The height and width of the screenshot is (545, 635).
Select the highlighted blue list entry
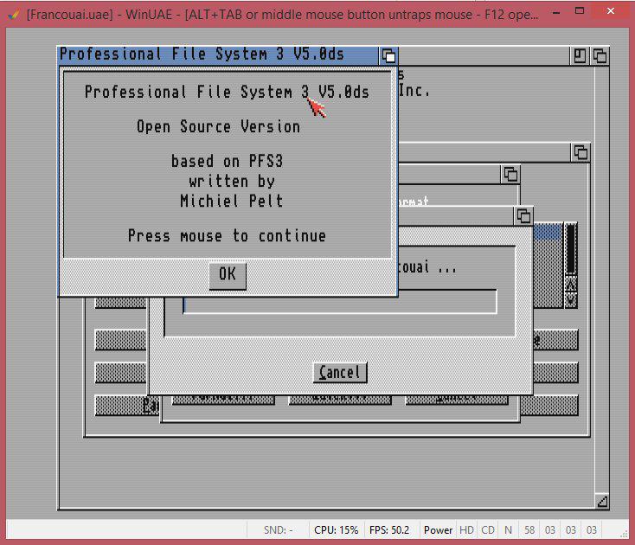(x=548, y=233)
